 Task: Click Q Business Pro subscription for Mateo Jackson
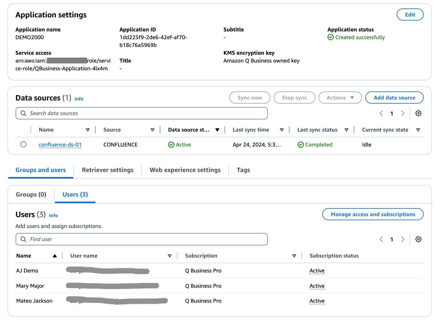203,301
